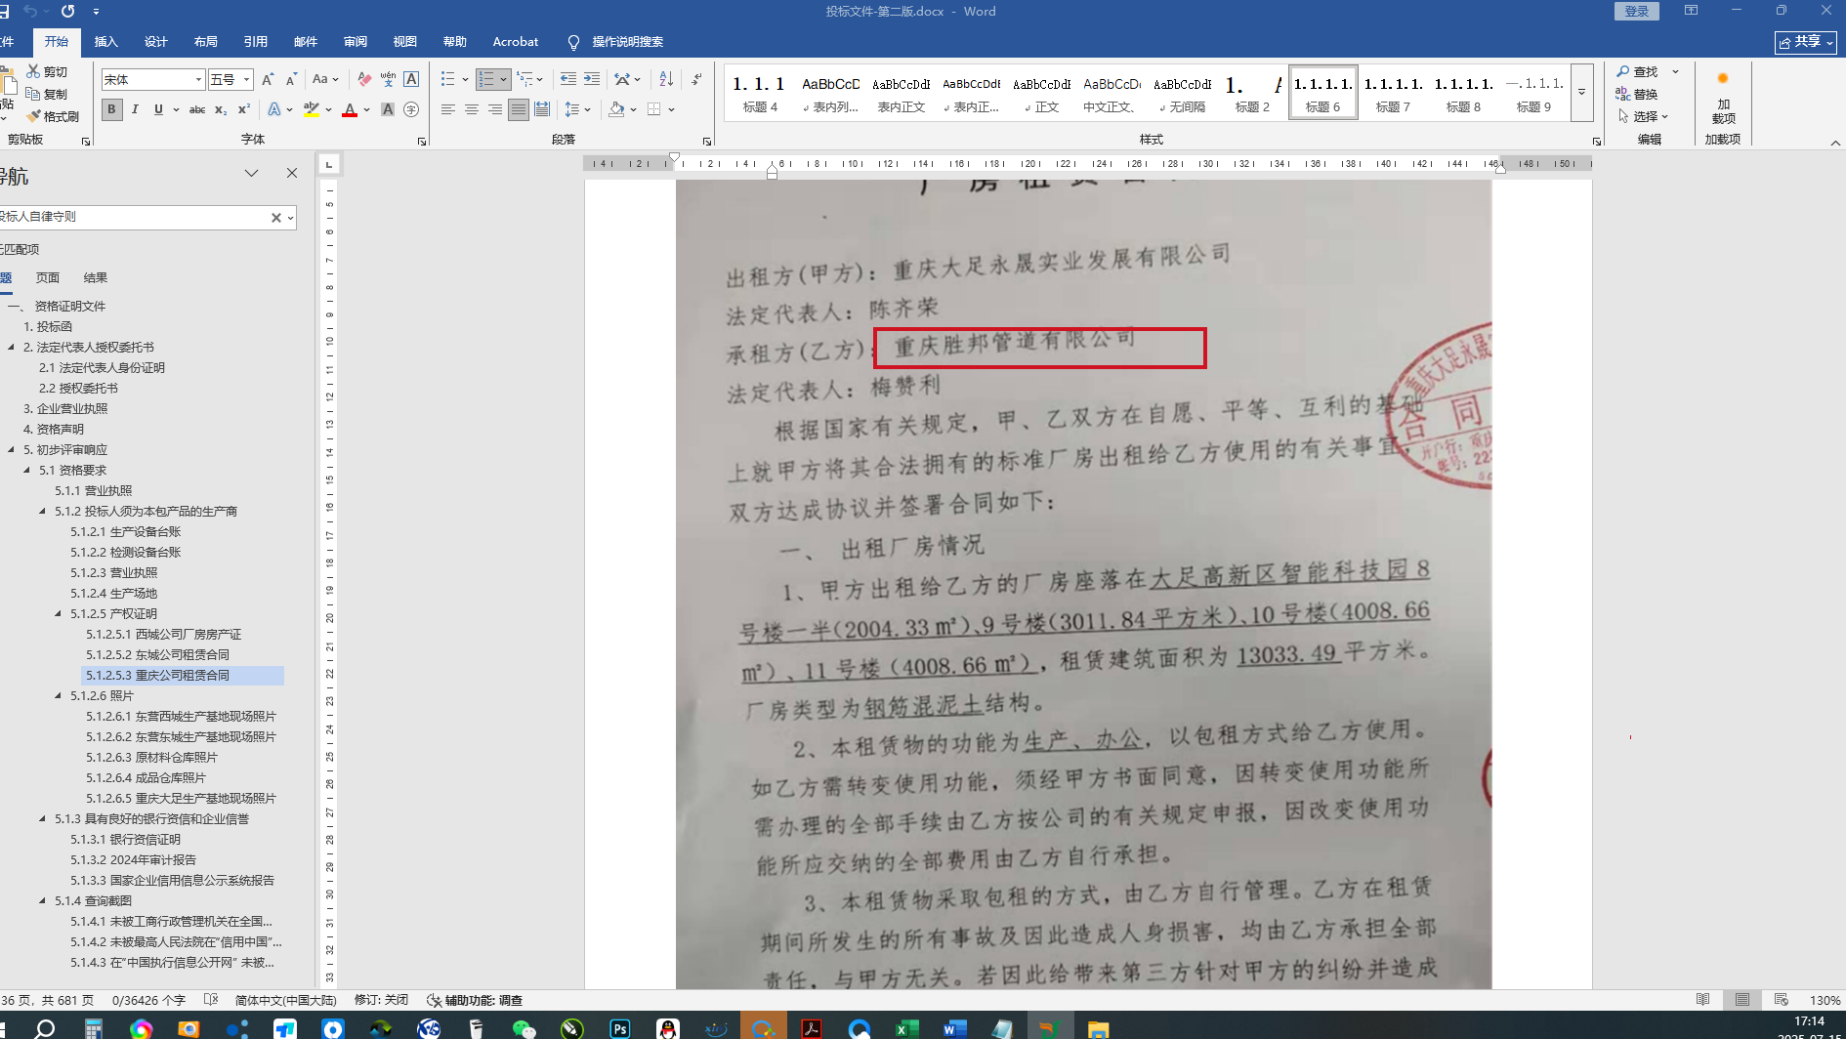Viewport: 1846px width, 1039px height.
Task: Go to heading 5.1.2.5.2 东城公司租赁合同
Action: 157,654
